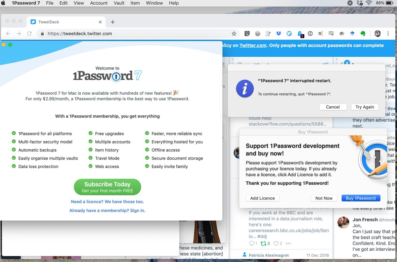397x262 pixels.
Task: Open the 1Password 7 application menu
Action: coord(25,3)
